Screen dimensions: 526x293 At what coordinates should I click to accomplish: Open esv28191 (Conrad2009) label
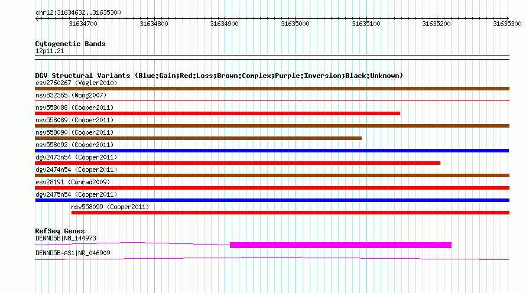pyautogui.click(x=73, y=182)
